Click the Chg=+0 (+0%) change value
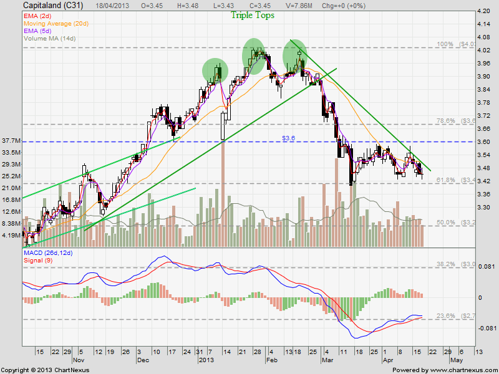499x374 pixels. (x=344, y=6)
